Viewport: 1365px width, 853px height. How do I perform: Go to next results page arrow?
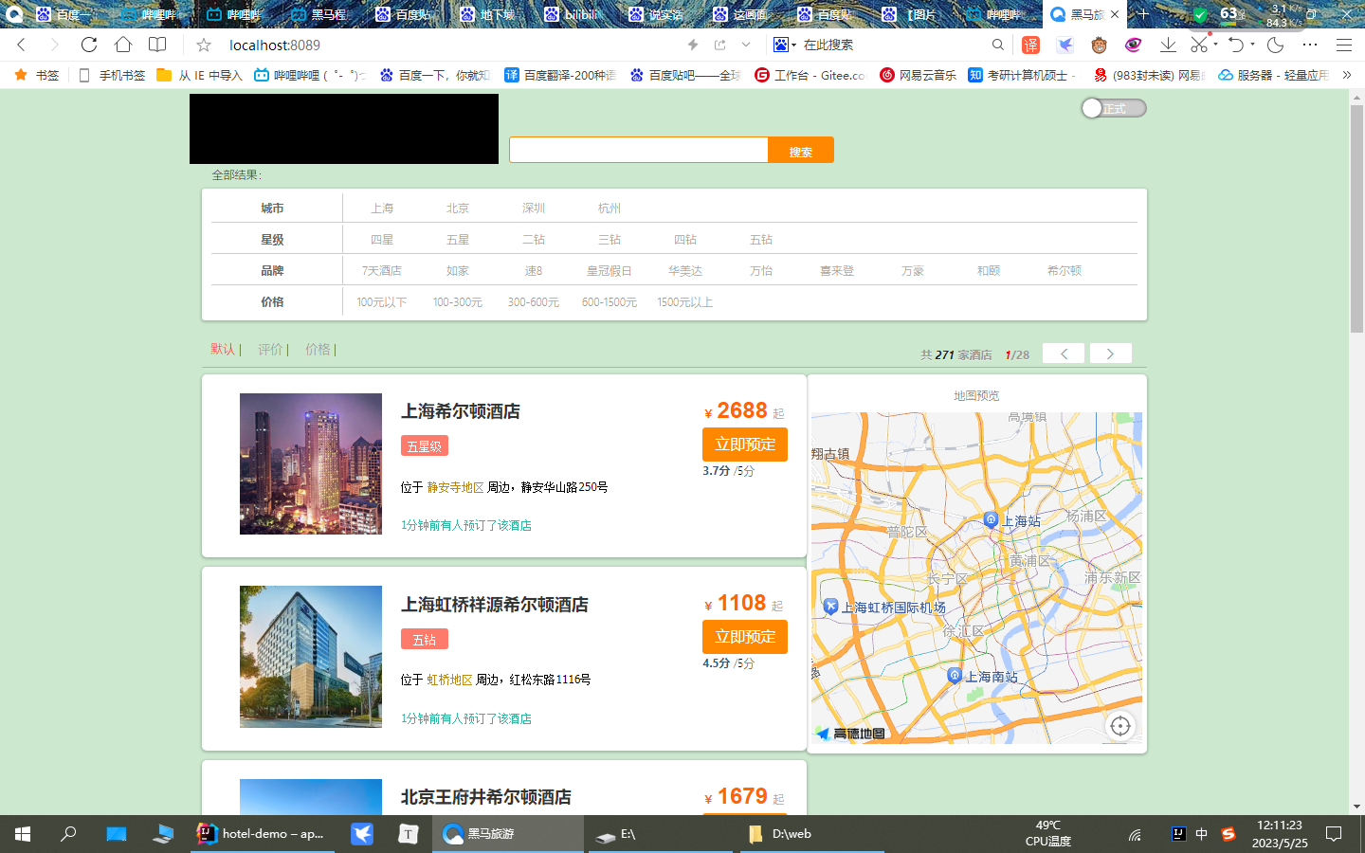click(1111, 354)
